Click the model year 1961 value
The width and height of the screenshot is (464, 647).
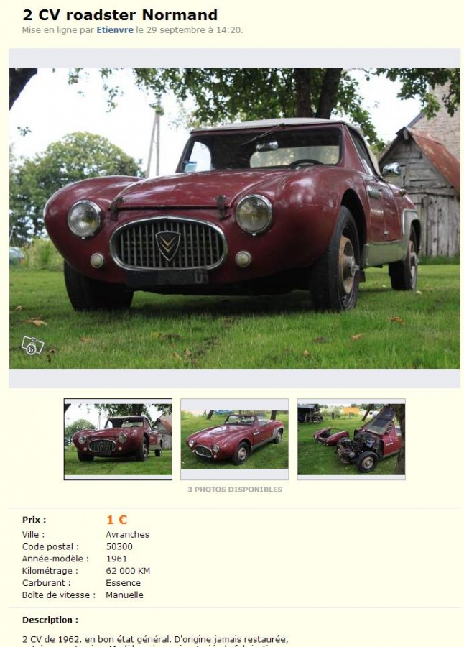[x=116, y=559]
